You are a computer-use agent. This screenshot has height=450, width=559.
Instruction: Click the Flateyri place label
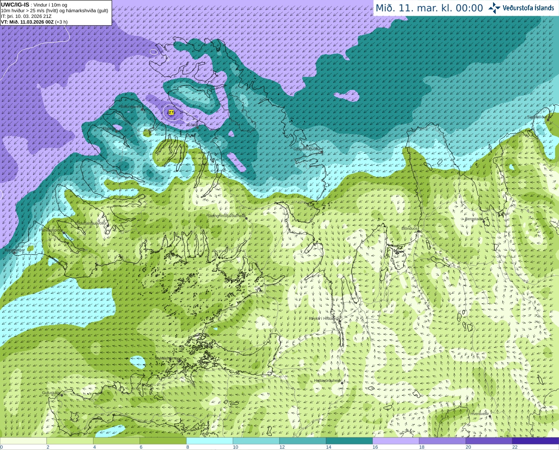click(x=109, y=128)
